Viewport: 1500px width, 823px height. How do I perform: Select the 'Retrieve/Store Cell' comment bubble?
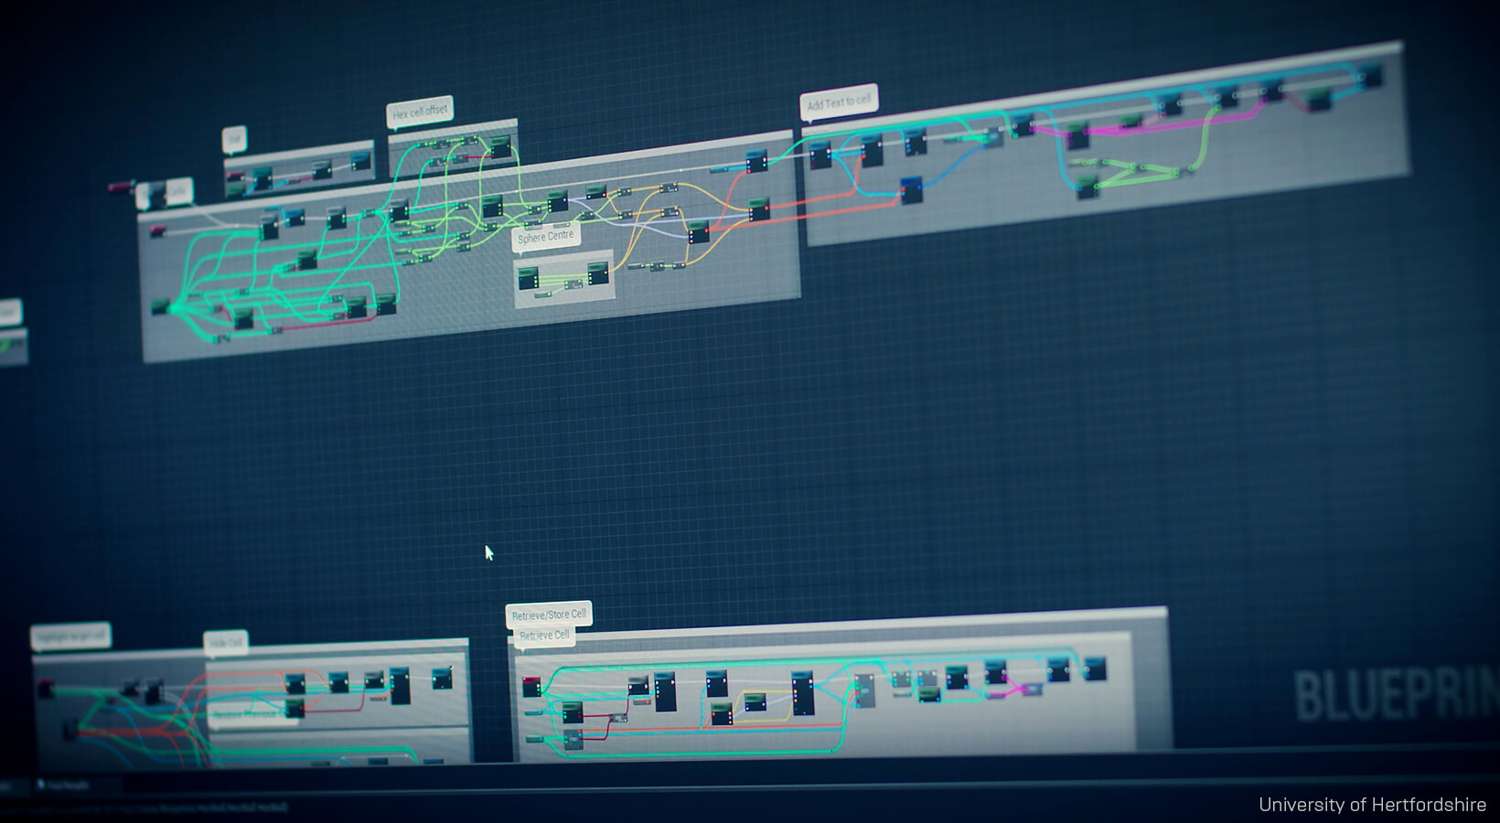click(549, 615)
